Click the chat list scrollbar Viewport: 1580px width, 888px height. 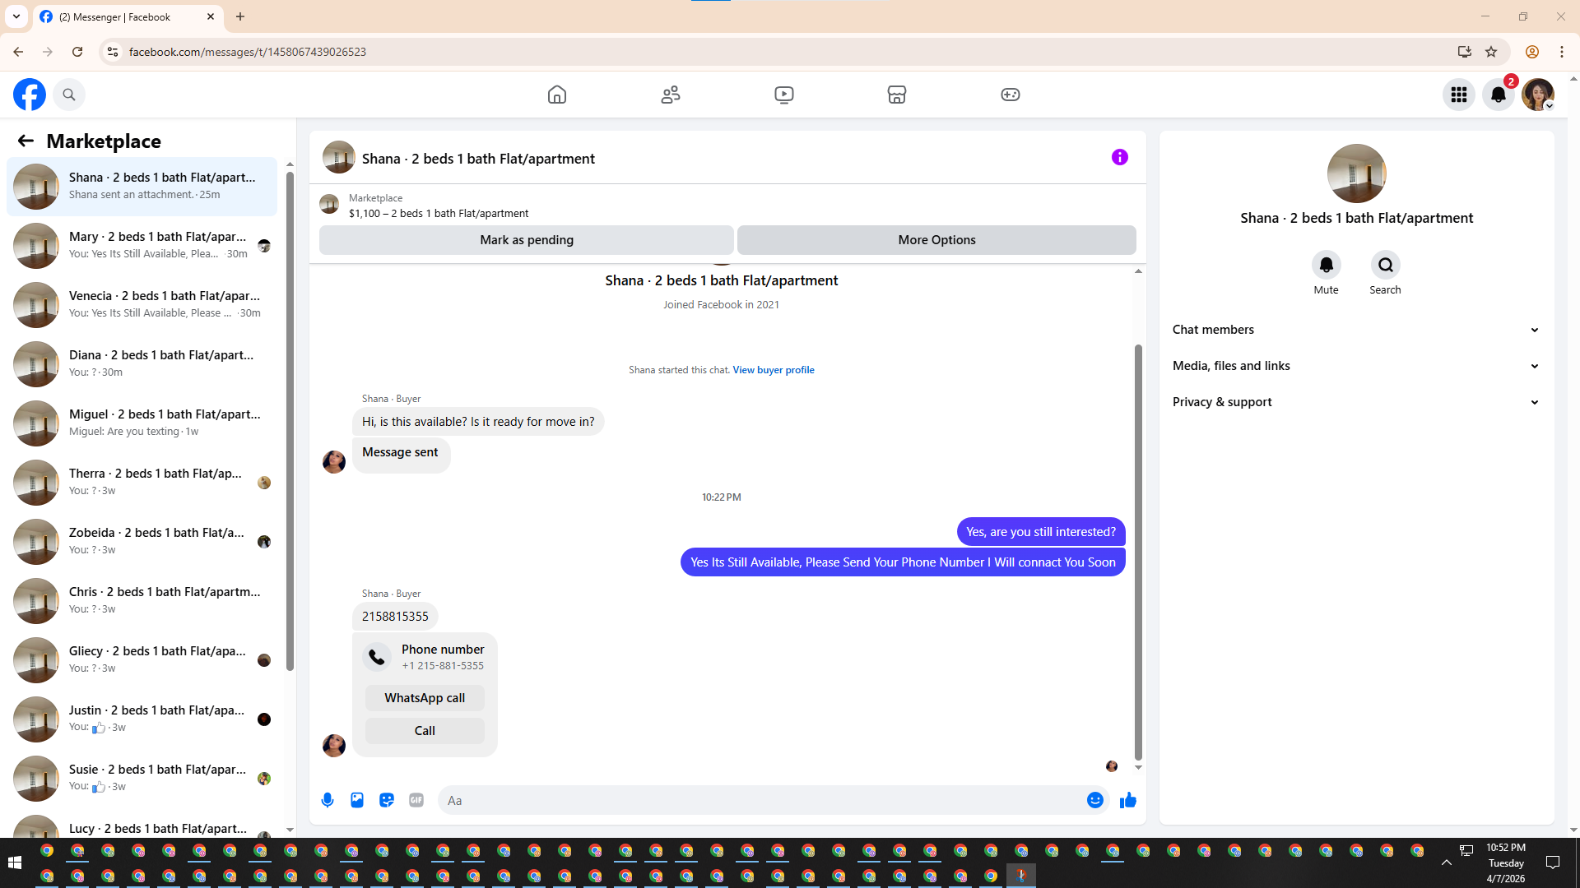[x=290, y=421]
